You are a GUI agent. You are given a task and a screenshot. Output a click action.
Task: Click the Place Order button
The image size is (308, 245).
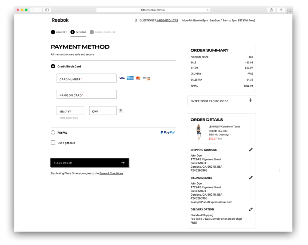pyautogui.click(x=90, y=163)
